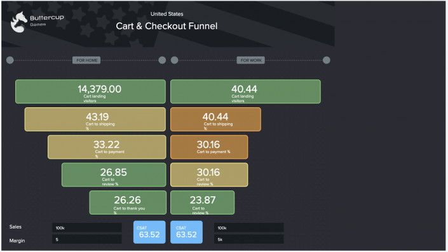Click the 33.22 Cart to payment tile
The height and width of the screenshot is (252, 448).
[x=107, y=147]
